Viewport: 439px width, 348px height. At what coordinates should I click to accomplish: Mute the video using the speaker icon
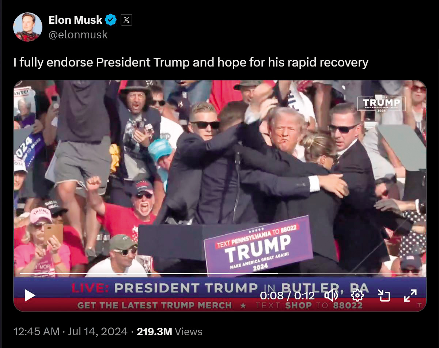(331, 295)
